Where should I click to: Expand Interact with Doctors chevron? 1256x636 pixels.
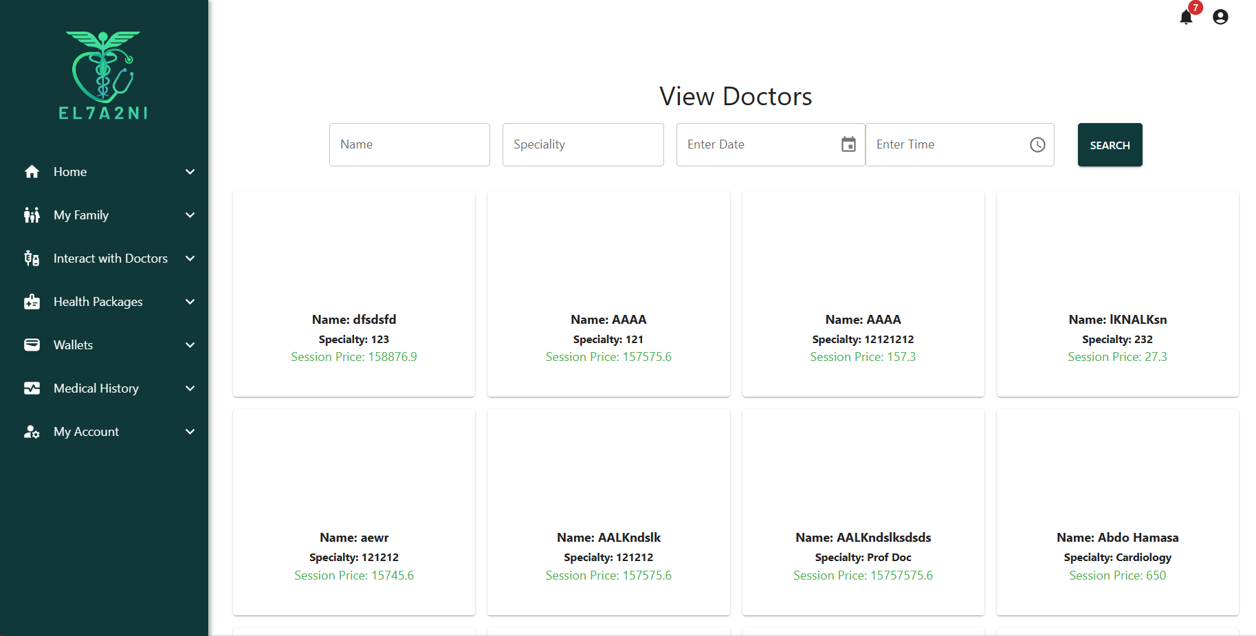[x=190, y=259]
